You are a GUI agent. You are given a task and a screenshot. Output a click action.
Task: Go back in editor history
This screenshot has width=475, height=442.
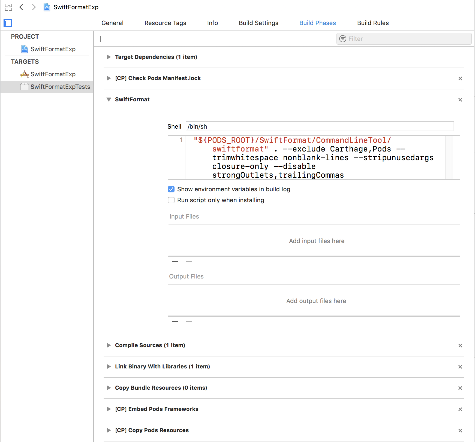coord(22,7)
